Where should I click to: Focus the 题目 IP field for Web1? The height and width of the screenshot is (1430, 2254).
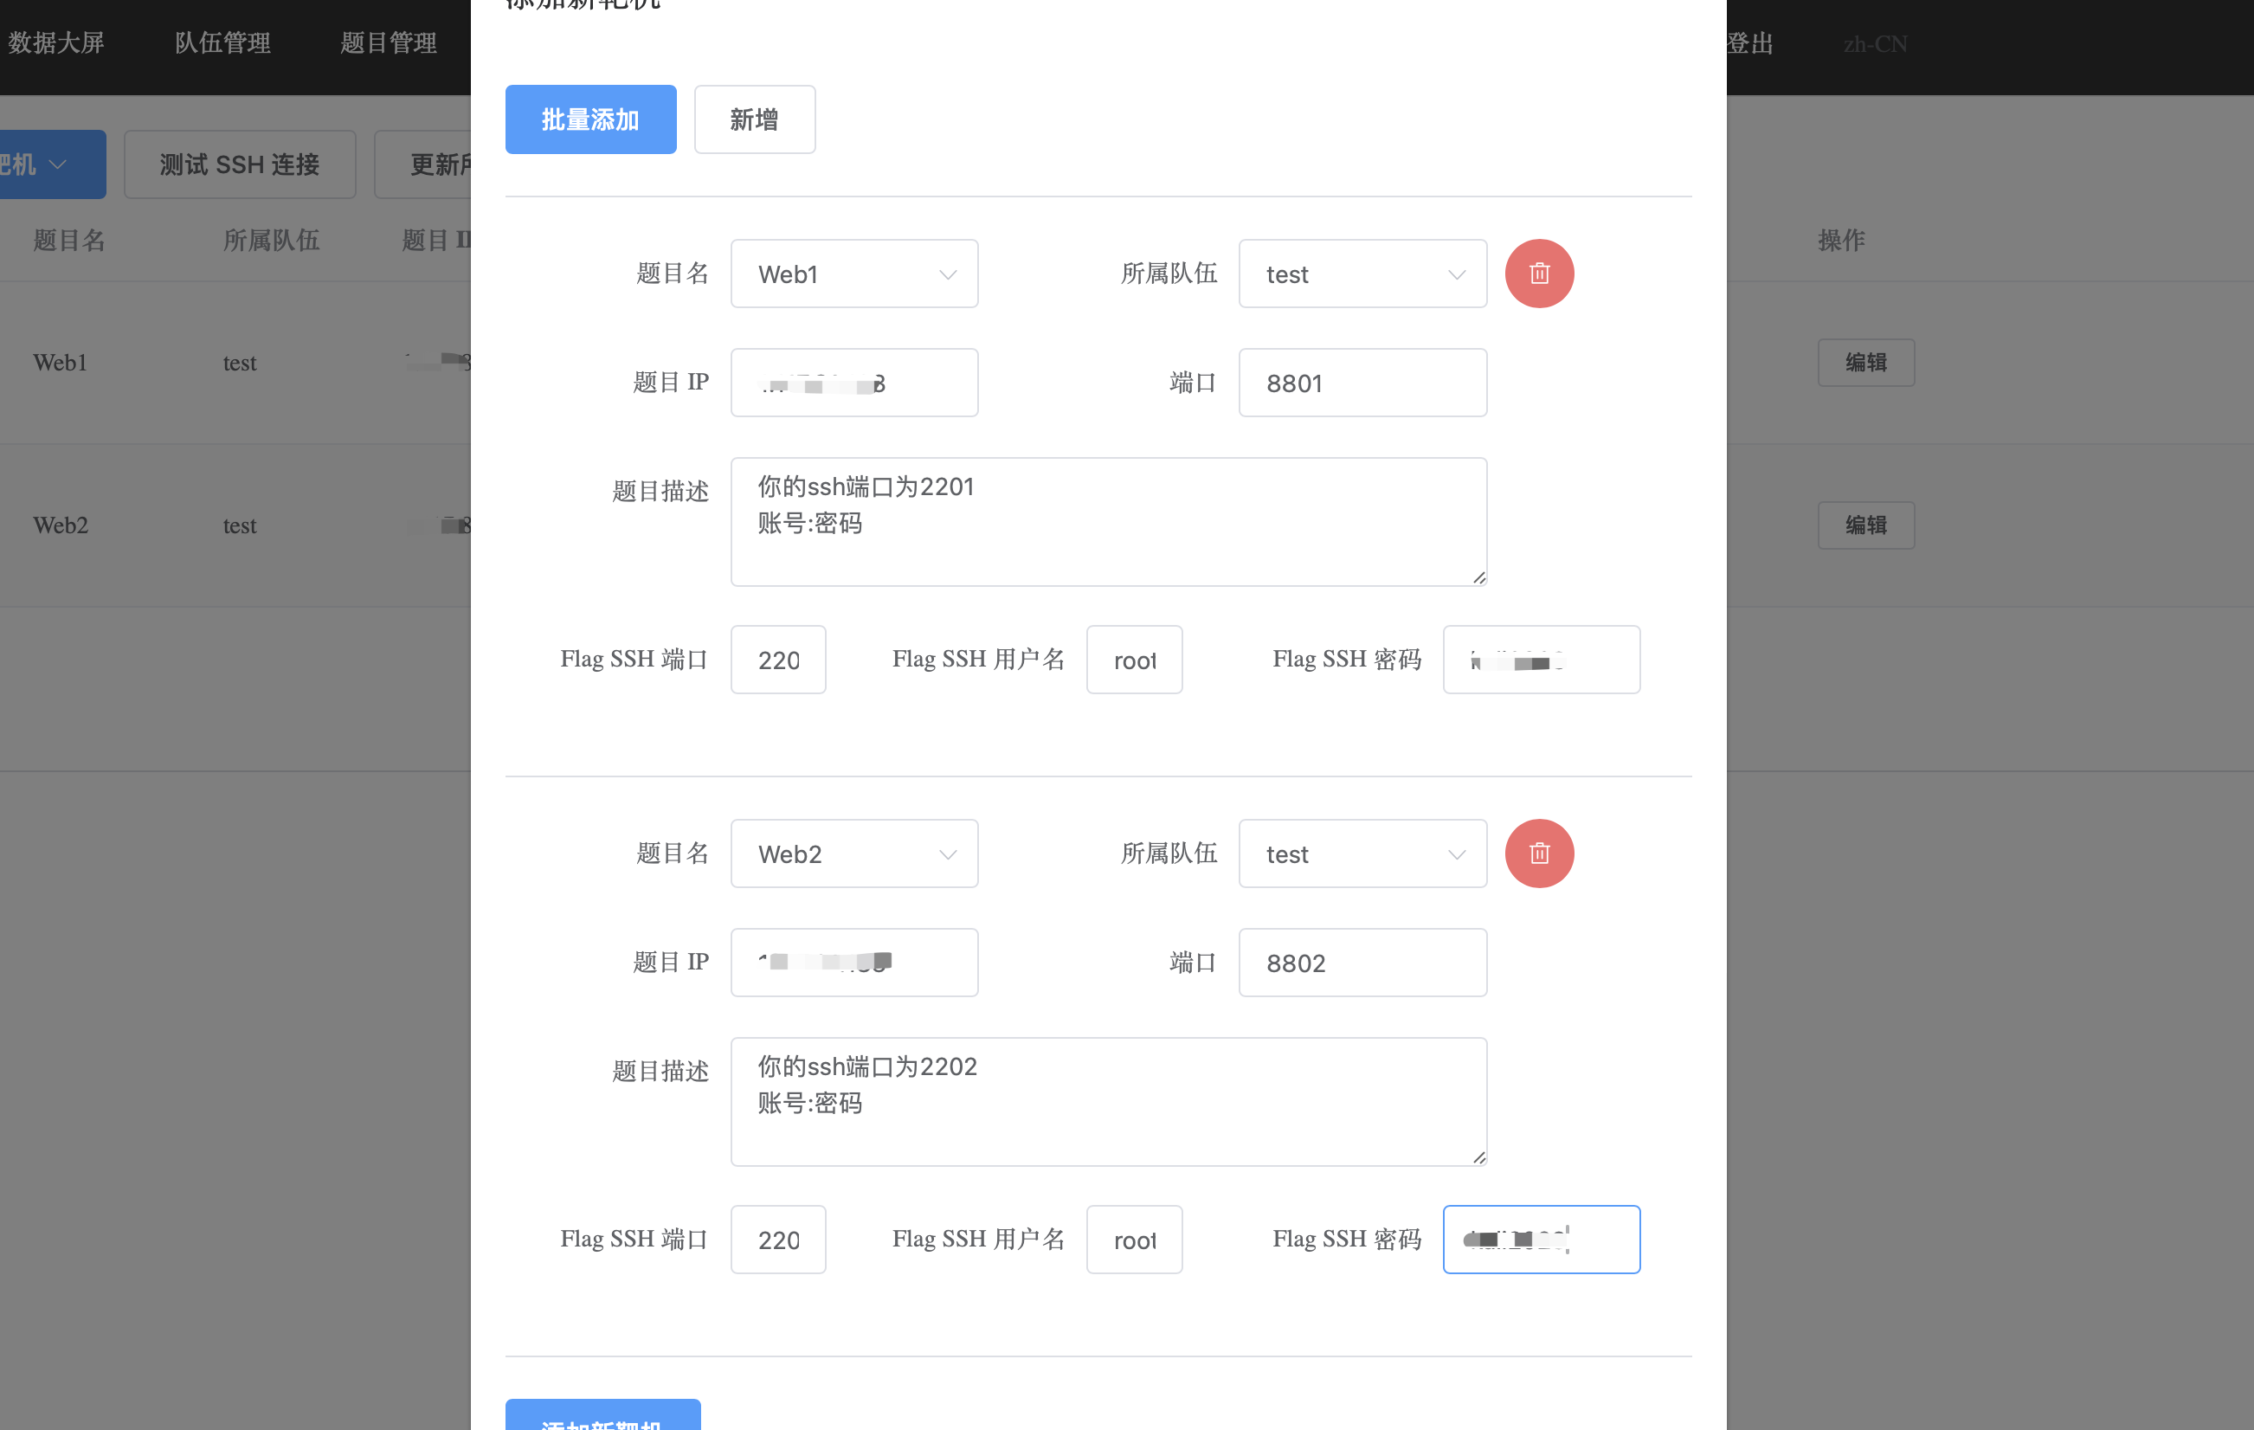(x=853, y=383)
